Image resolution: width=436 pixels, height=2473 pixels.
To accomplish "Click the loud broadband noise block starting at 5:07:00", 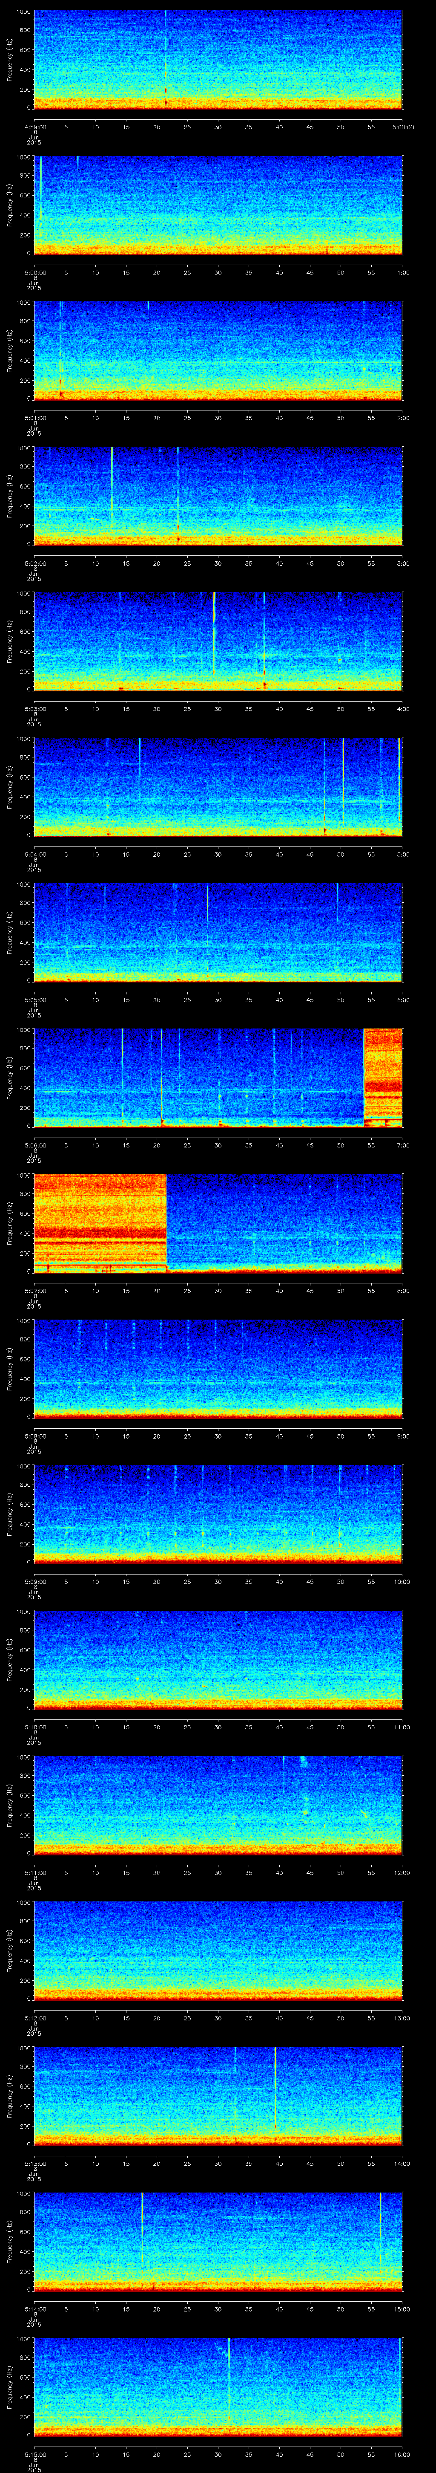I will [x=100, y=1221].
